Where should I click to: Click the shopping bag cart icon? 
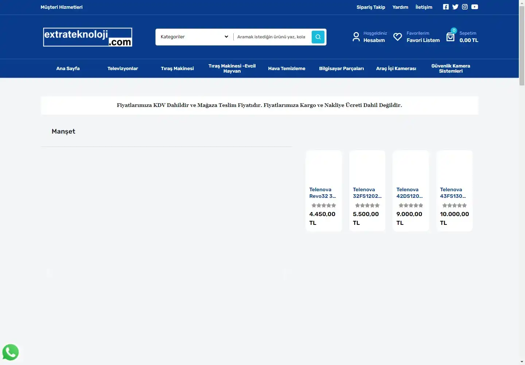pos(451,37)
